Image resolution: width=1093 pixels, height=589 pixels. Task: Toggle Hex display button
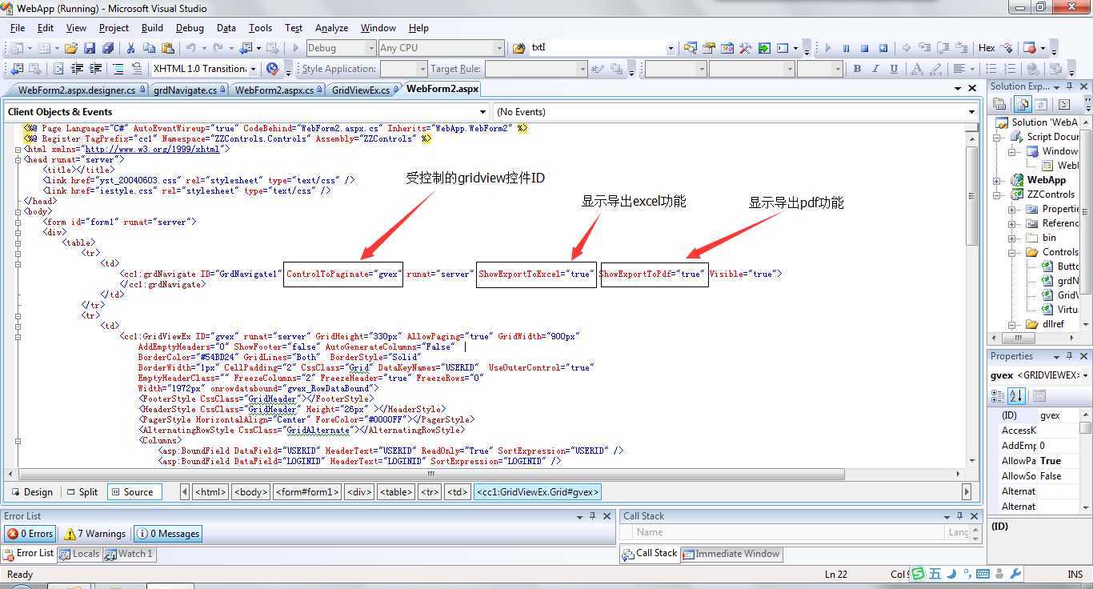coord(987,48)
